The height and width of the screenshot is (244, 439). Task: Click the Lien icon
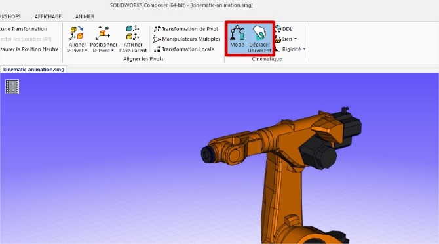point(278,39)
